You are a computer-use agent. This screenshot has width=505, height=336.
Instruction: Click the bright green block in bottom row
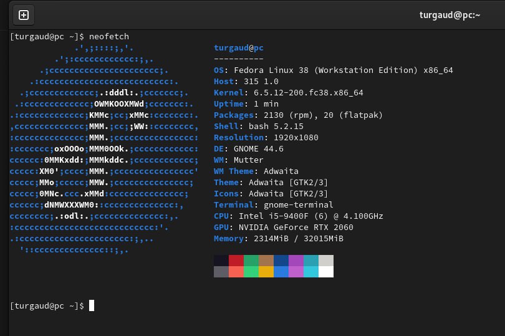(x=251, y=272)
